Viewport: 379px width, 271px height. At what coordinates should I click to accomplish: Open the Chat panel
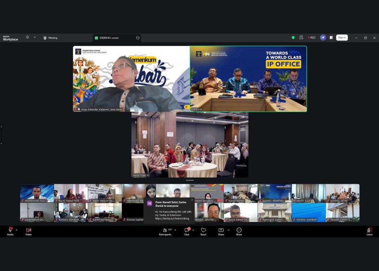click(x=187, y=231)
